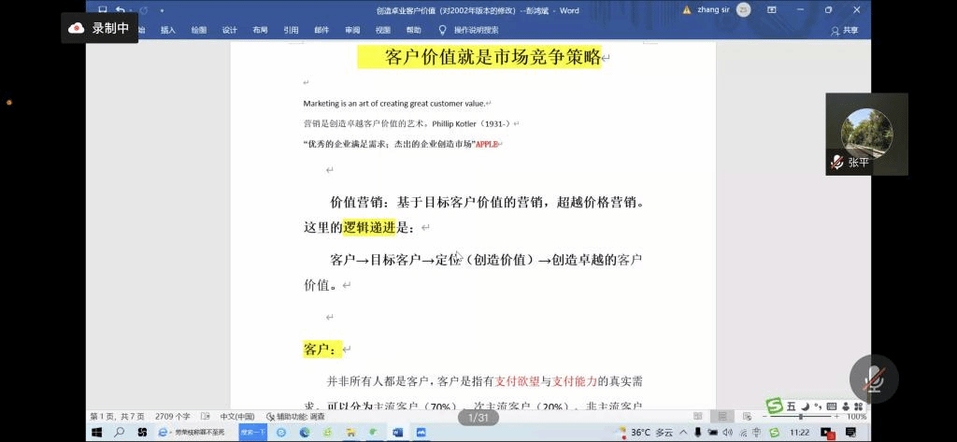
Task: Switch to the 设计 tab
Action: tap(230, 30)
